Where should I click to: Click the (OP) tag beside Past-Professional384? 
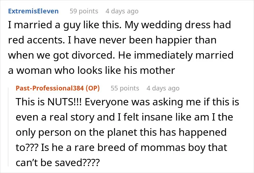pos(93,88)
